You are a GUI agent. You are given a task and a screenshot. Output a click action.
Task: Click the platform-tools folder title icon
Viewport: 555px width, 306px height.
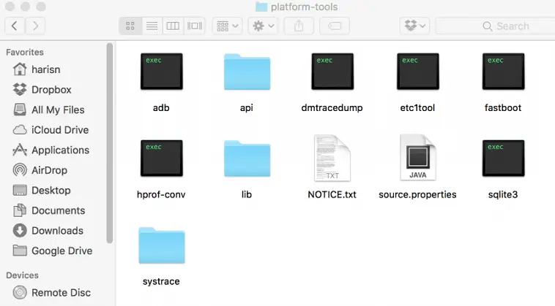[x=261, y=7]
